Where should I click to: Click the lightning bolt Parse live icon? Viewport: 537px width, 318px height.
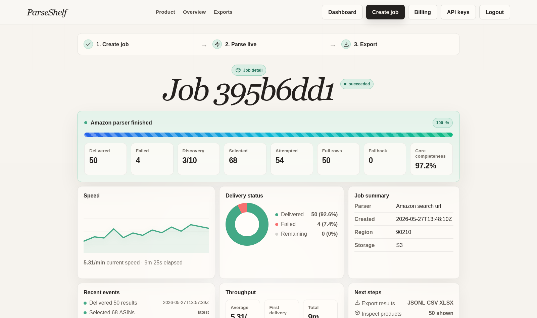point(217,44)
